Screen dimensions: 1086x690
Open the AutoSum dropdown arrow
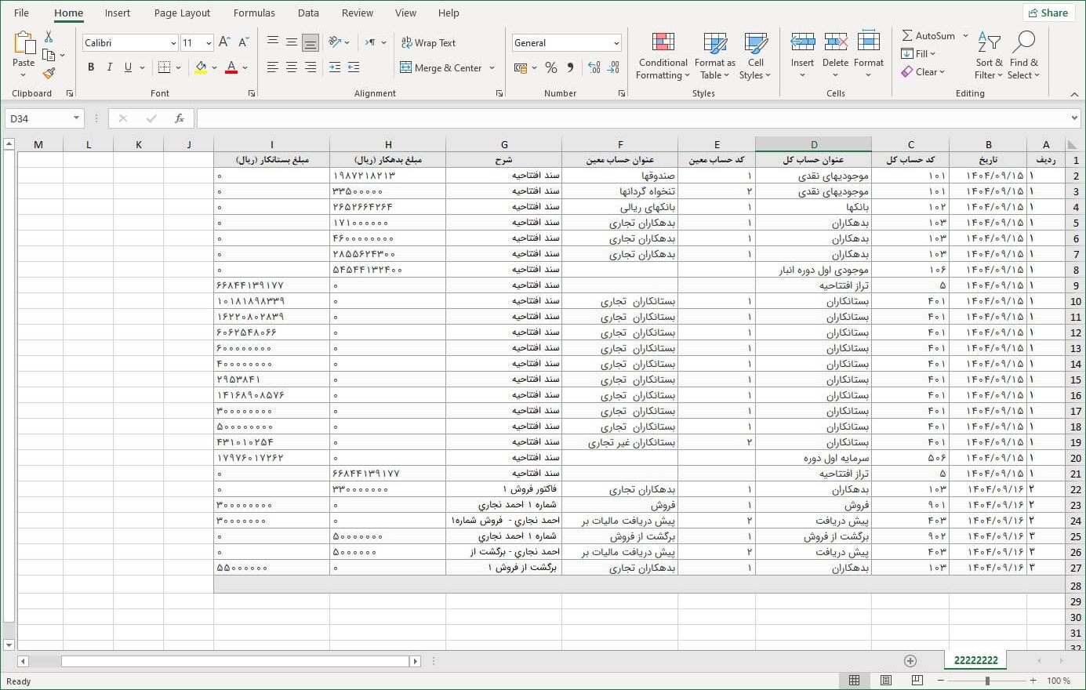tap(965, 36)
